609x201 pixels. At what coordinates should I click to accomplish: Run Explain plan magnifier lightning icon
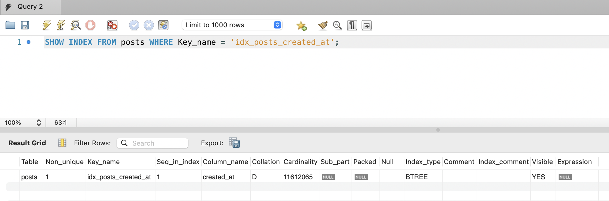[76, 25]
